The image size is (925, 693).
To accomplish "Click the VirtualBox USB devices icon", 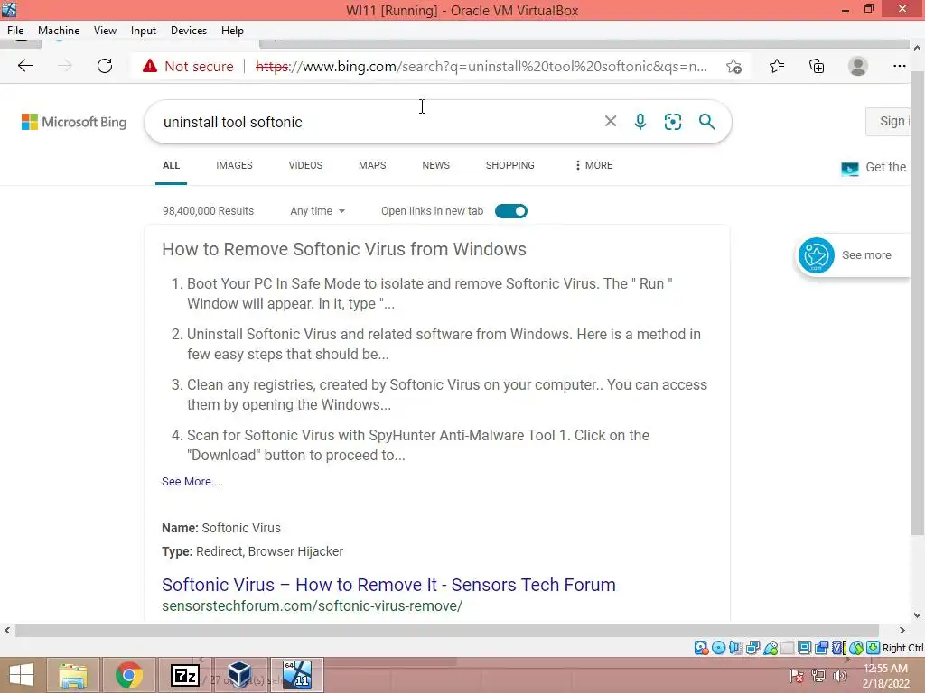I will coord(771,648).
